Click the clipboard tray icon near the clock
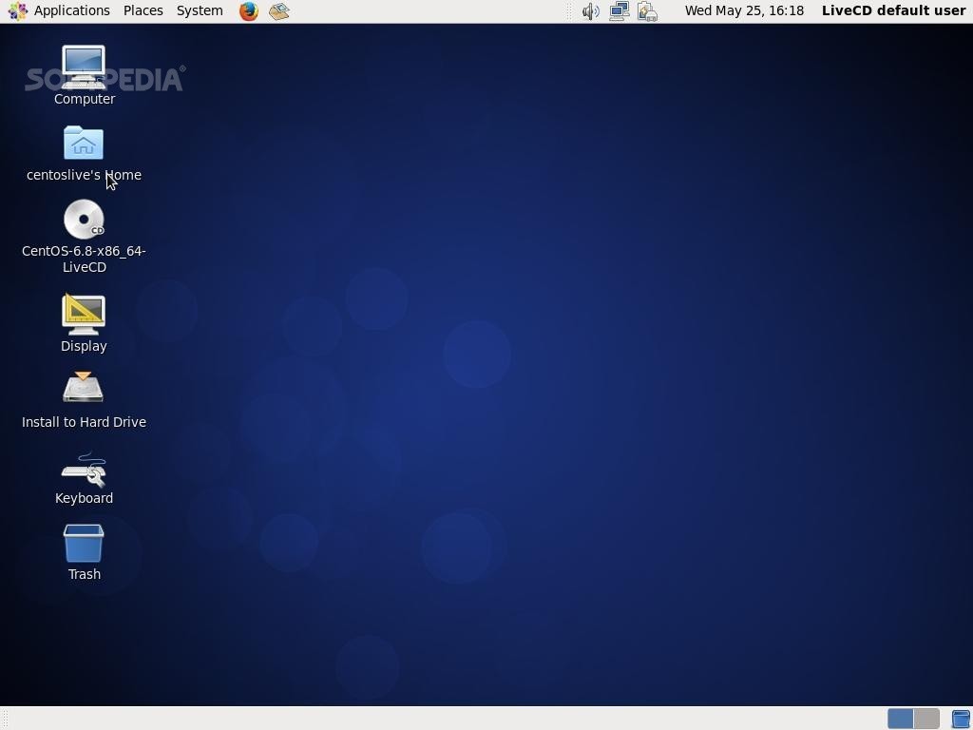The width and height of the screenshot is (973, 730). [x=647, y=10]
